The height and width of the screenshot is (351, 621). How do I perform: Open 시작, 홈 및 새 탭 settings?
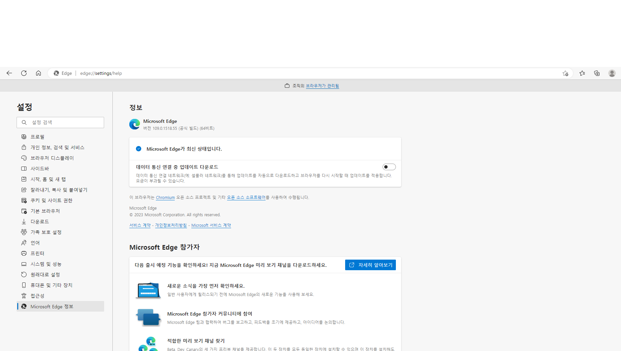(x=60, y=179)
